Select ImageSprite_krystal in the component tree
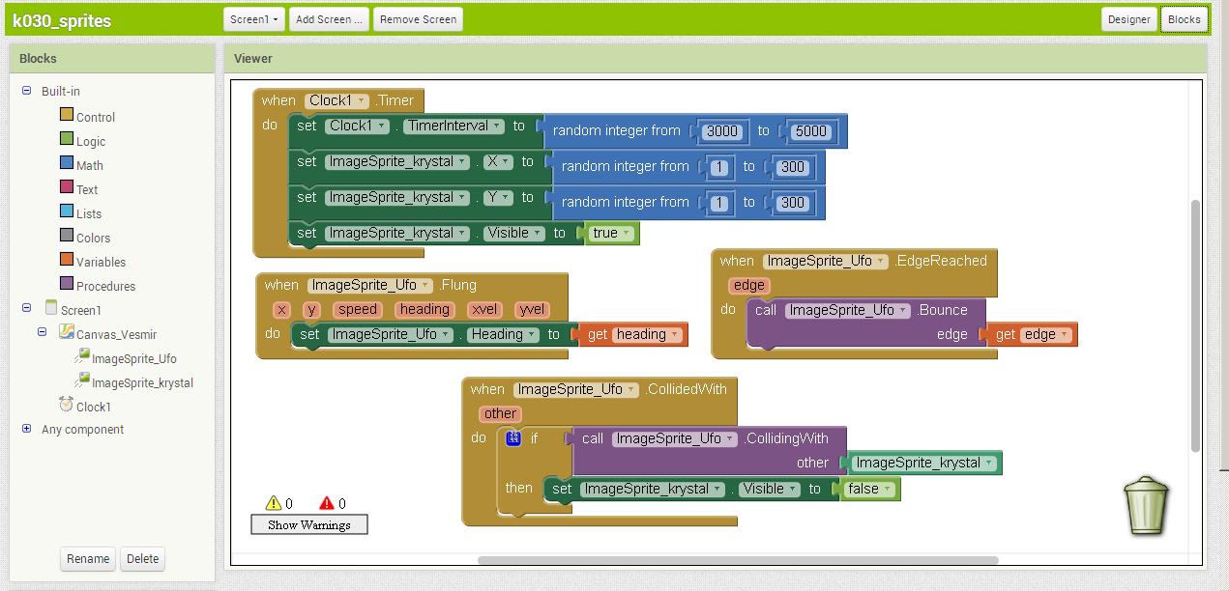 (142, 383)
